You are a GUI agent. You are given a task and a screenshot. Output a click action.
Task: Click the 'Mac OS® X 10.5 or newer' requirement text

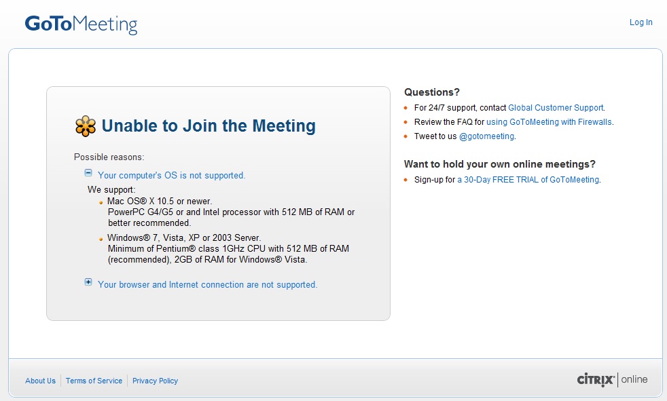[160, 202]
